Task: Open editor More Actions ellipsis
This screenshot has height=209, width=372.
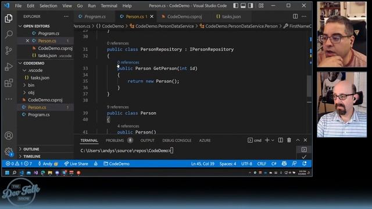Action: (304, 16)
